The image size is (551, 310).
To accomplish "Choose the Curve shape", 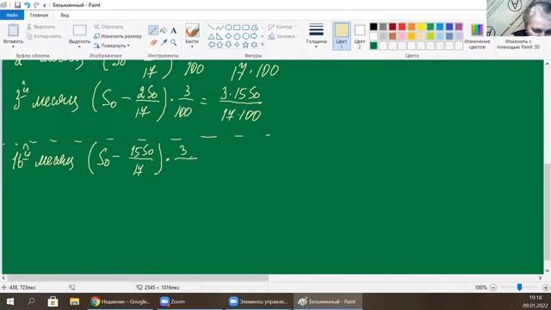I will [x=220, y=28].
